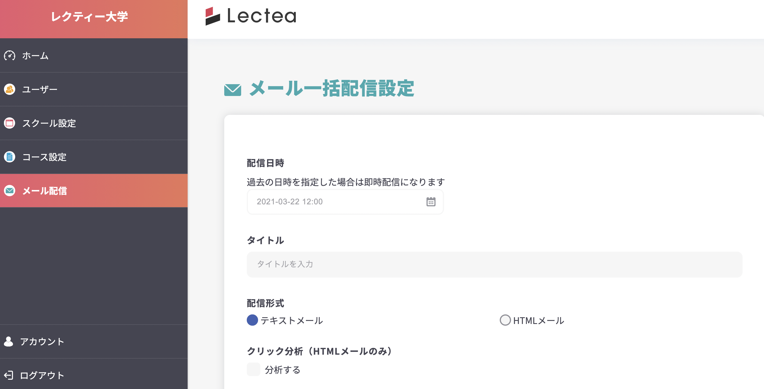Open the 配信日時 date-time dropdown field
Image resolution: width=764 pixels, height=389 pixels.
[x=338, y=202]
